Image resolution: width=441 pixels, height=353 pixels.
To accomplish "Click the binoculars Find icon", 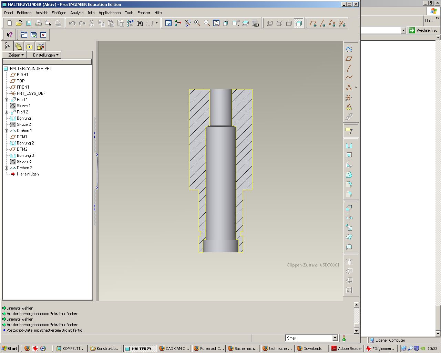I will pyautogui.click(x=140, y=23).
